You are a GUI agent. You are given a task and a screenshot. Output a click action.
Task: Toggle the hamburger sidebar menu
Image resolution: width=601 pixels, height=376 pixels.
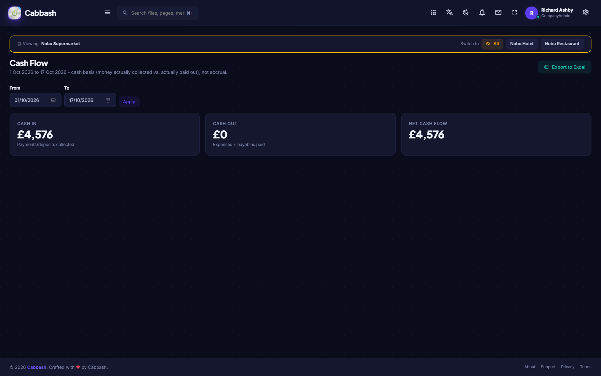pyautogui.click(x=108, y=13)
